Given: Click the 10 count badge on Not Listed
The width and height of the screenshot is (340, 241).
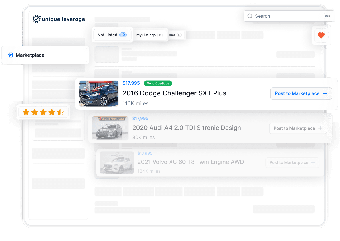Looking at the screenshot, I should tap(123, 35).
